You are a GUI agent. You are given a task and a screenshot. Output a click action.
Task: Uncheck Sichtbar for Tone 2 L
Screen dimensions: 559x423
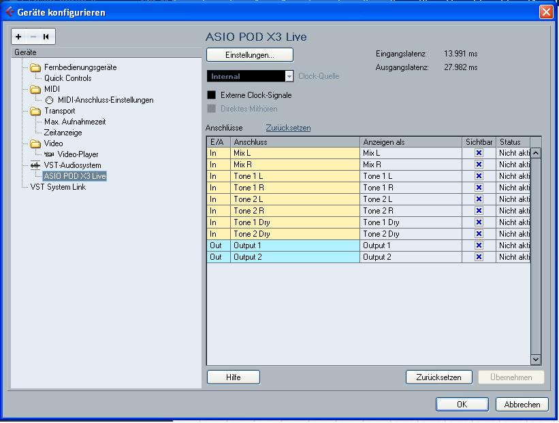pos(479,199)
